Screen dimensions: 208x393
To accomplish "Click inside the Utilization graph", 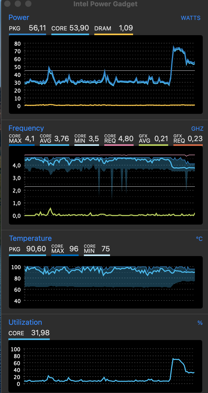I will 106,366.
